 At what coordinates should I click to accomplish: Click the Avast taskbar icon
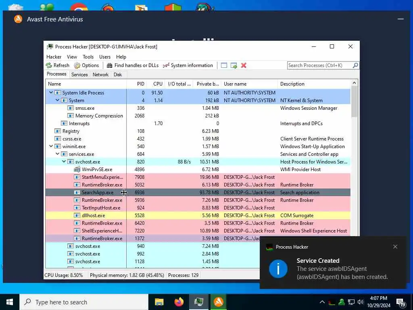tap(218, 302)
